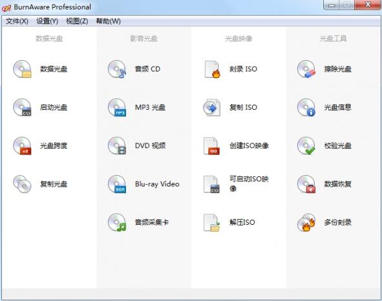Open the 复制光盘 copy disc icon

pyautogui.click(x=22, y=184)
